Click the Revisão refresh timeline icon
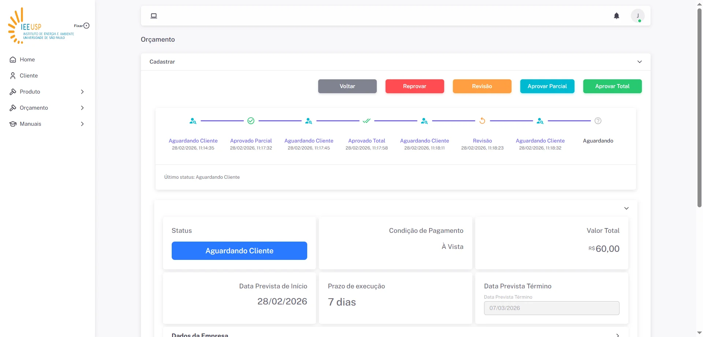The width and height of the screenshot is (703, 337). pos(482,121)
